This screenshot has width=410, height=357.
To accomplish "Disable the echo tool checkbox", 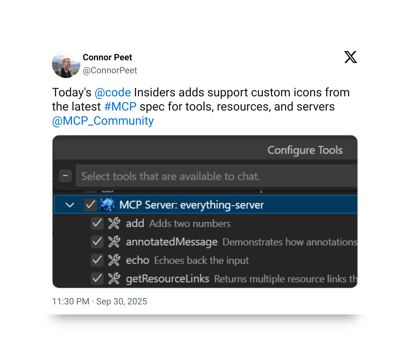I will 97,260.
